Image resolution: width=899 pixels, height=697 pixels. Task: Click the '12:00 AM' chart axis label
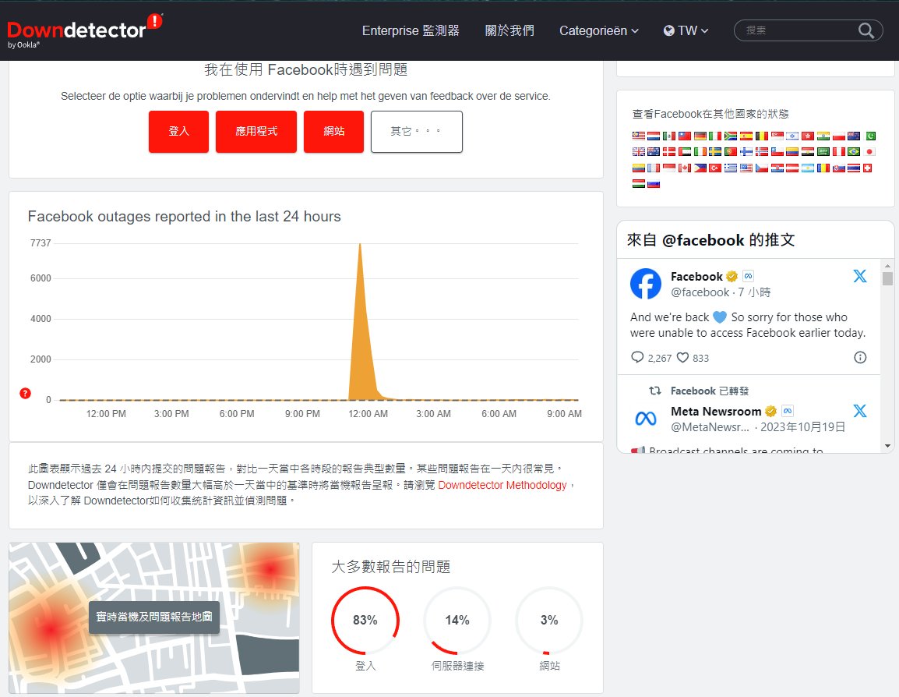pos(368,414)
